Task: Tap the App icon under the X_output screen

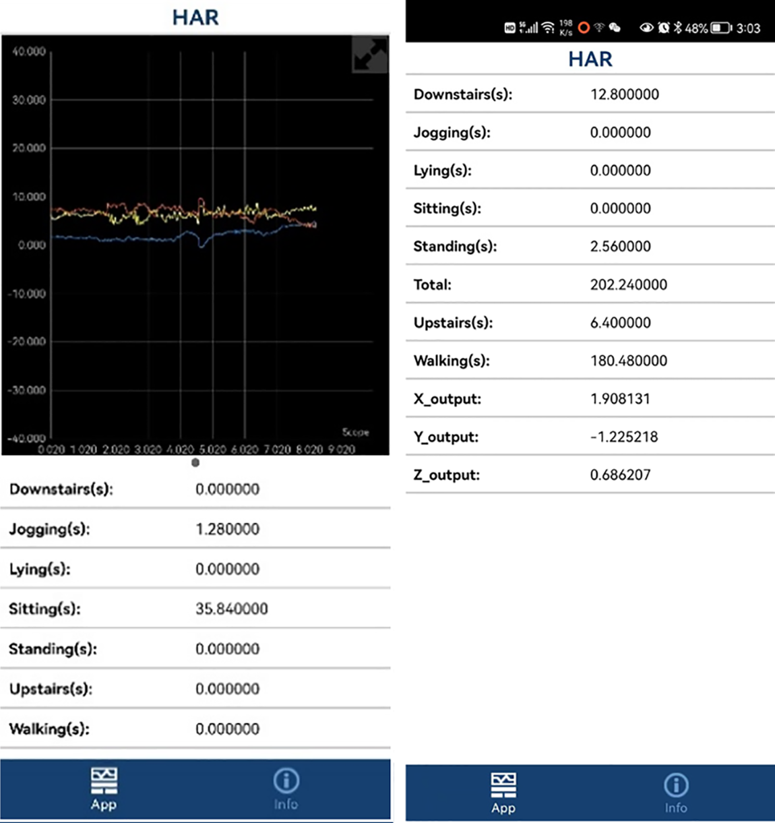Action: (503, 793)
